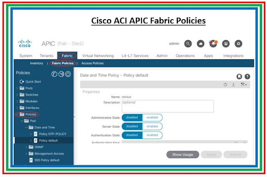Click the Reset button
Image resolution: width=267 pixels, height=177 pixels.
tap(212, 155)
